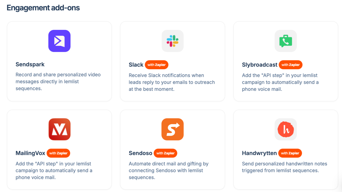Click the MailingVox heading text

(x=30, y=153)
